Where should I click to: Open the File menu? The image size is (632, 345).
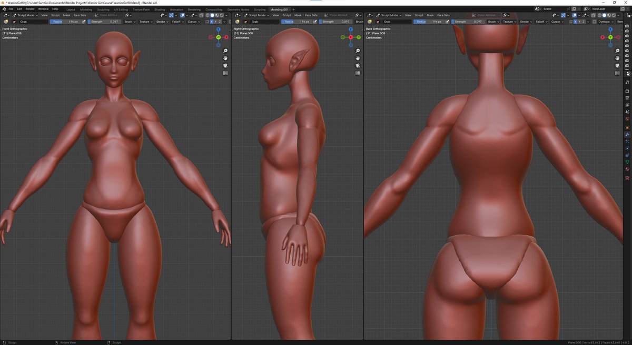11,9
